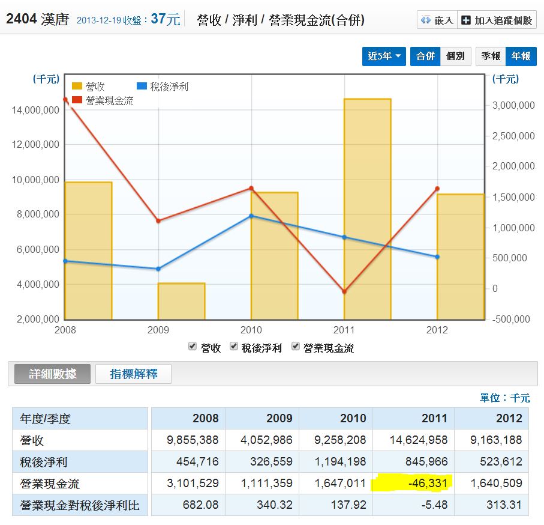Screen dimensions: 544x525
Task: Click yellow 營收 legend swatch
Action: 77,87
